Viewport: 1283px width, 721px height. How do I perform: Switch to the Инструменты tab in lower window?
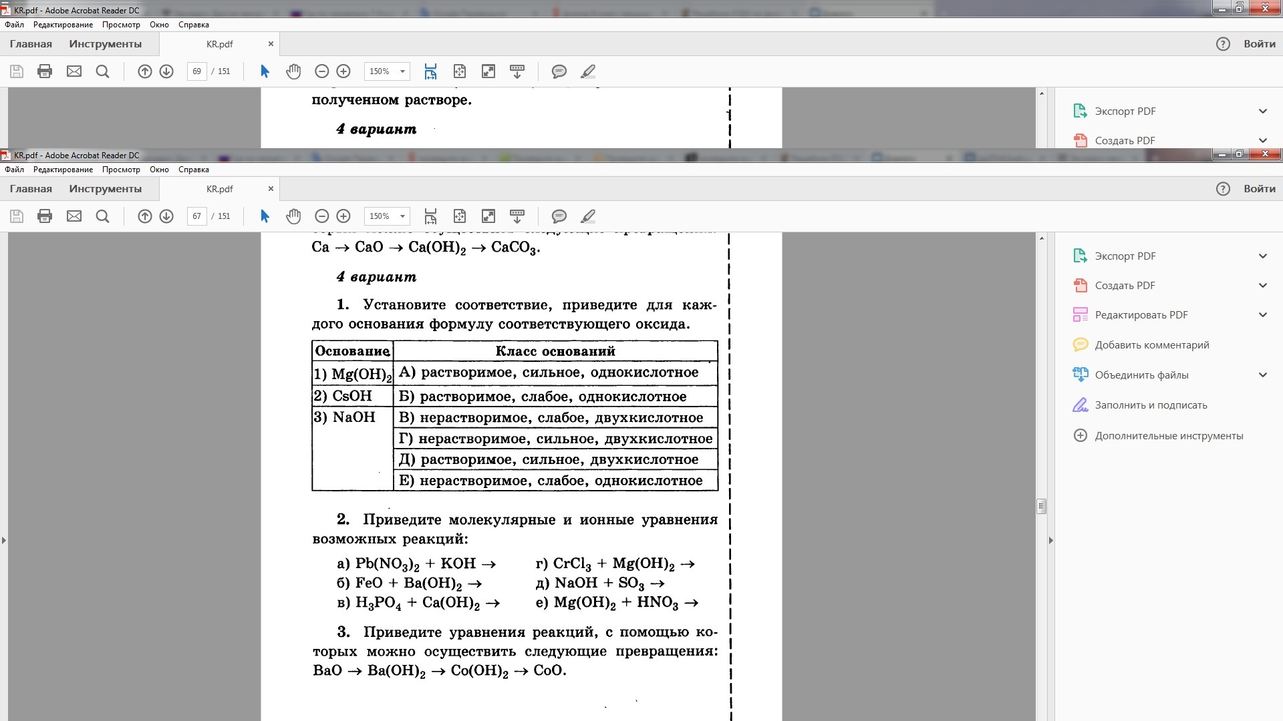tap(105, 189)
